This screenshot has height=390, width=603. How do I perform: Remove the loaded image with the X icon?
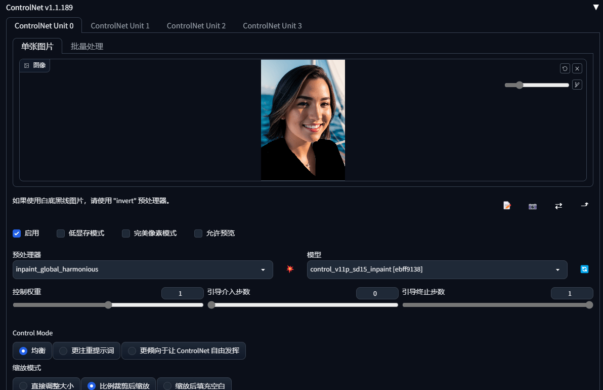[x=577, y=68]
